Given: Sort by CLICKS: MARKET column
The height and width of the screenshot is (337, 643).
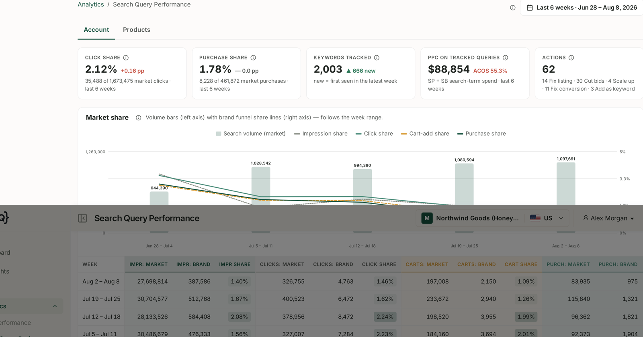Looking at the screenshot, I should [282, 264].
